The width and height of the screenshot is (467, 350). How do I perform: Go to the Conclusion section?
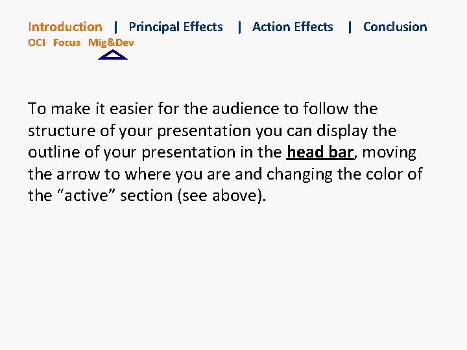pyautogui.click(x=395, y=27)
